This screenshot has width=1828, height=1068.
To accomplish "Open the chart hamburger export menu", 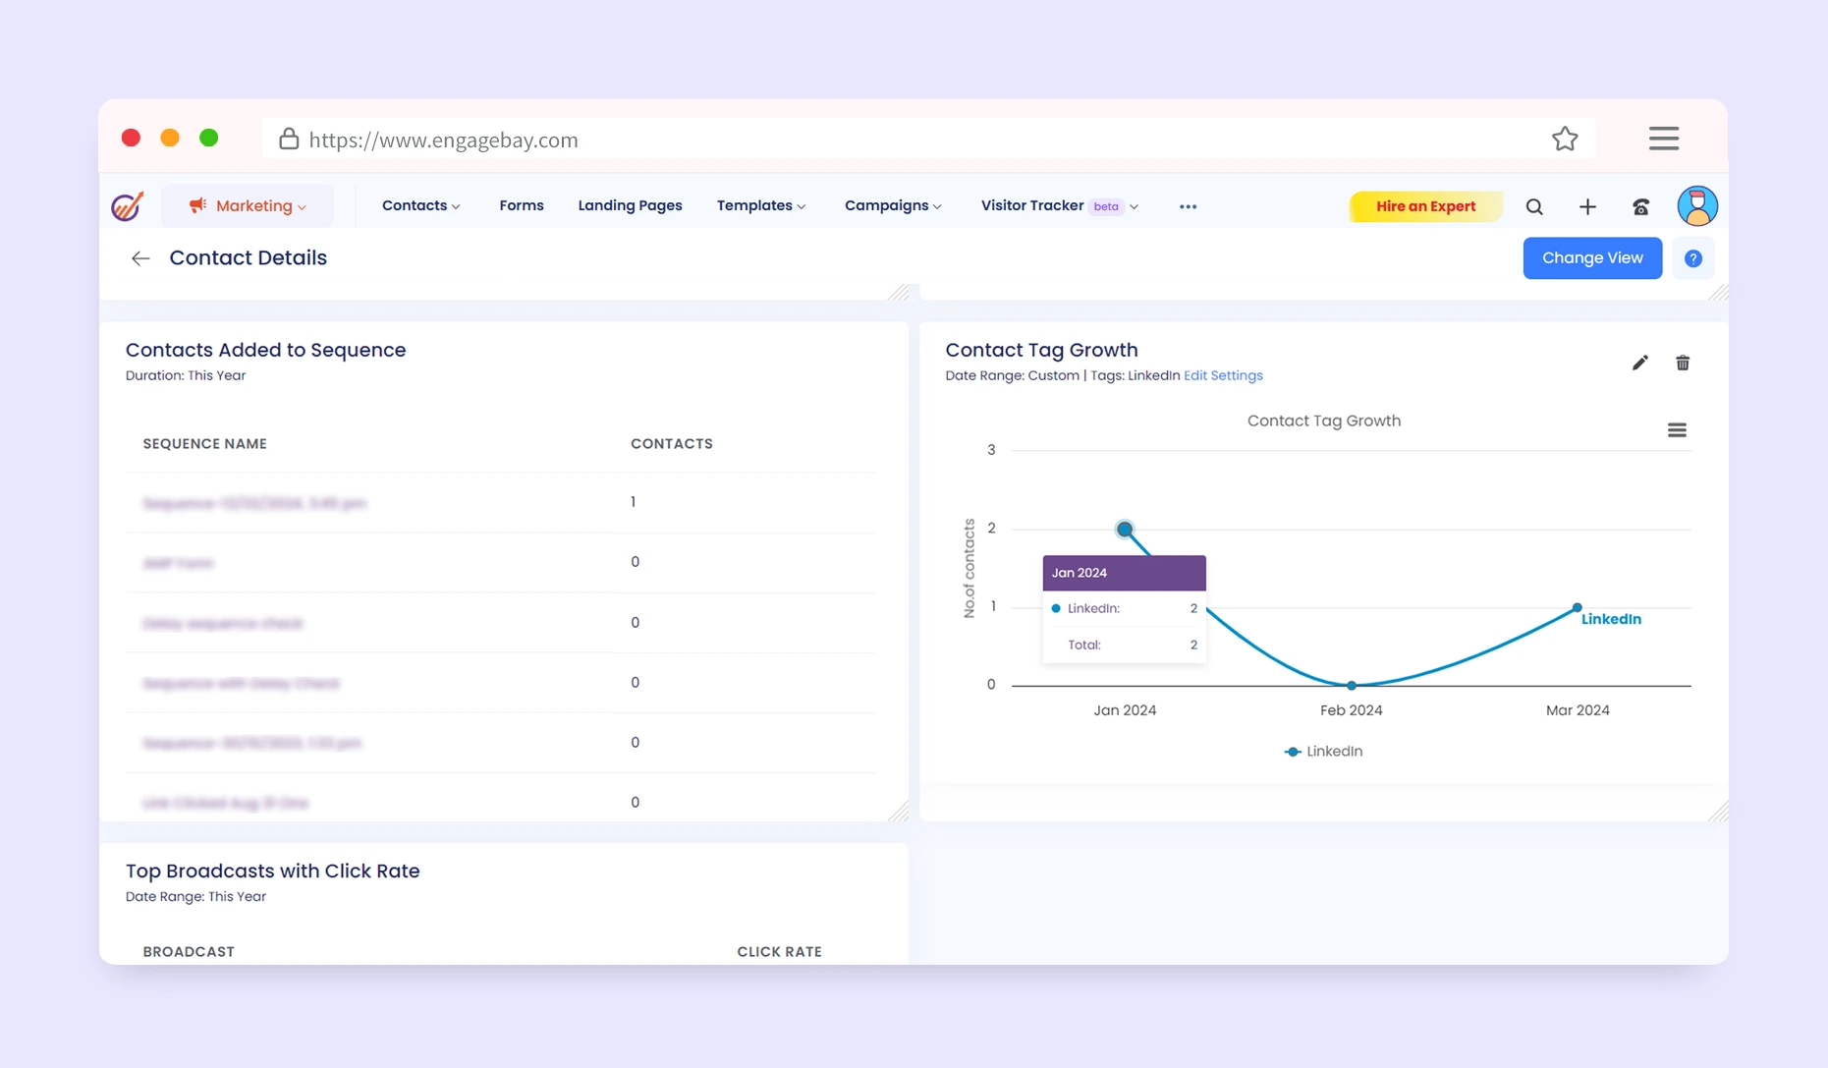I will pyautogui.click(x=1677, y=430).
